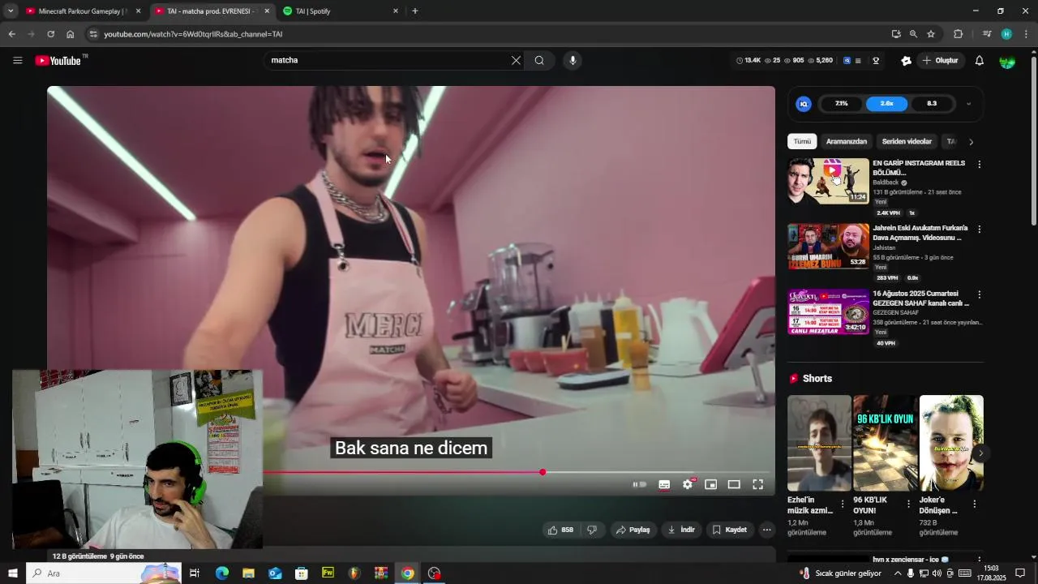
Task: Open Microsoft Edge from the taskbar
Action: click(221, 573)
